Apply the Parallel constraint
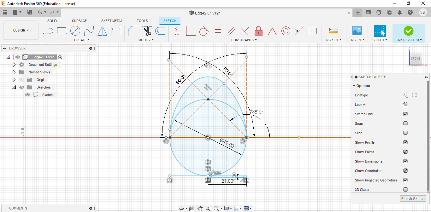Viewport: 431px width, 212px height. tap(231, 31)
